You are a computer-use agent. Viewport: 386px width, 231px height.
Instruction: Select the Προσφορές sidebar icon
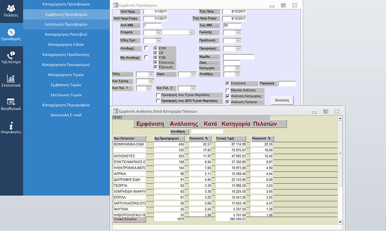tap(11, 35)
